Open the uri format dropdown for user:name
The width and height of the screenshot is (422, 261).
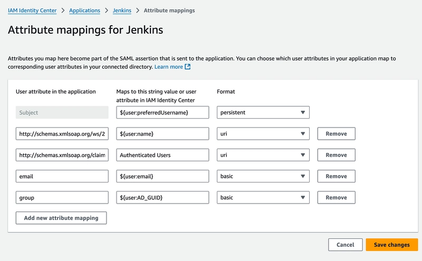point(263,134)
